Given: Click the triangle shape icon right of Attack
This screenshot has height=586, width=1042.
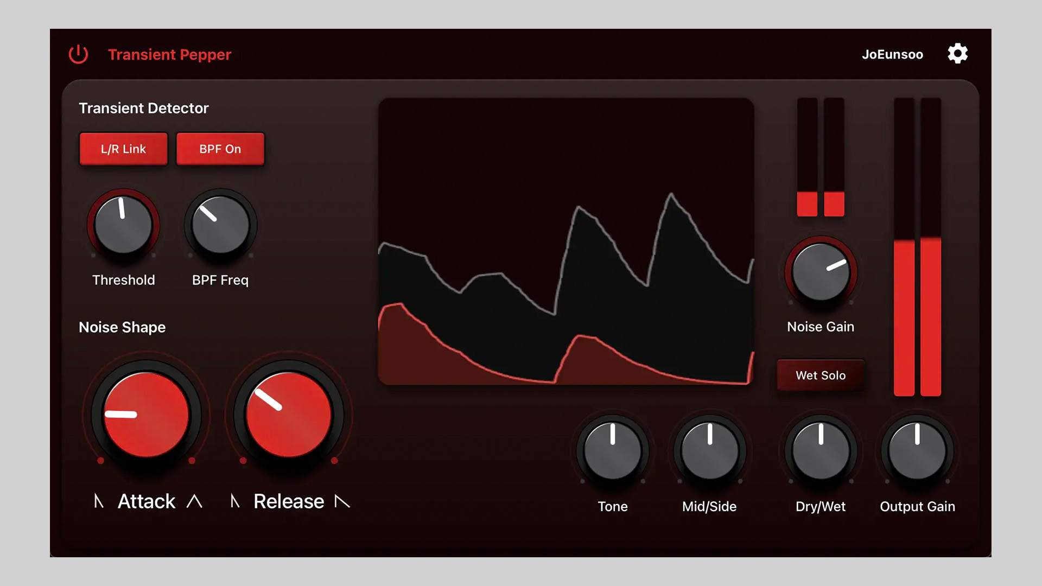Looking at the screenshot, I should (x=194, y=501).
